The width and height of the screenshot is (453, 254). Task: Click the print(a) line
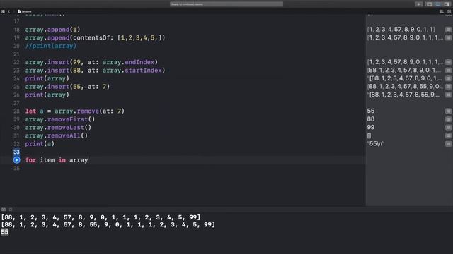coord(40,144)
